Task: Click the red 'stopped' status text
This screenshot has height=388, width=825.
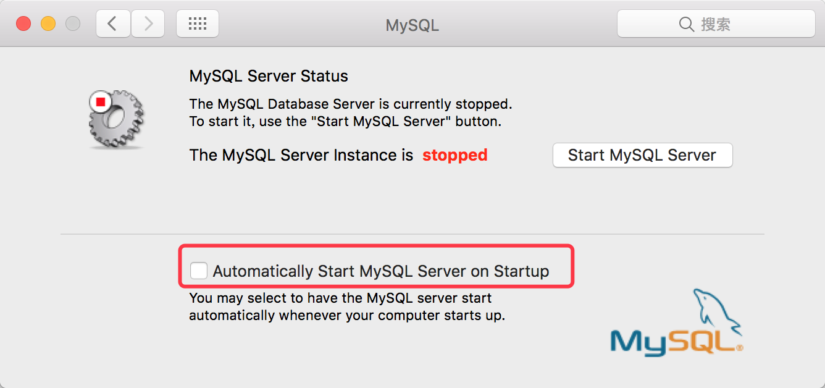Action: pos(455,155)
